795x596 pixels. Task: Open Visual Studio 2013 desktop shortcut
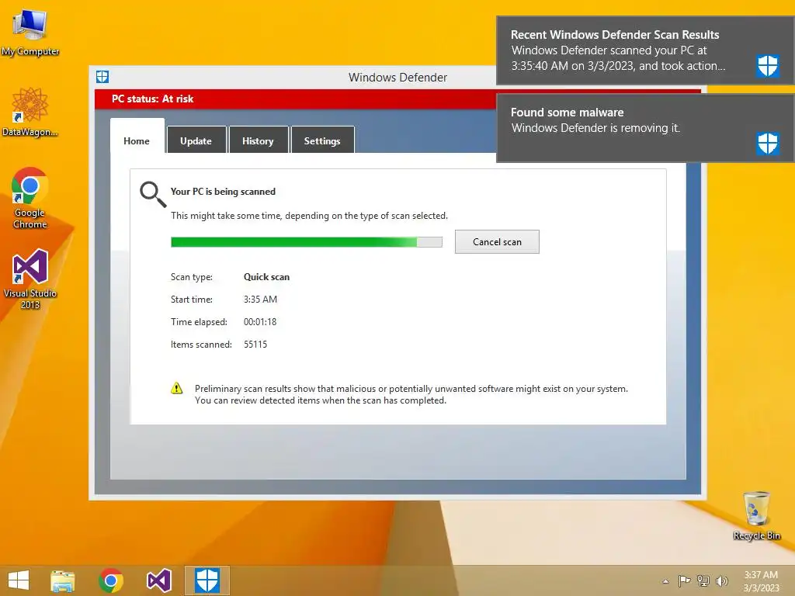(30, 279)
